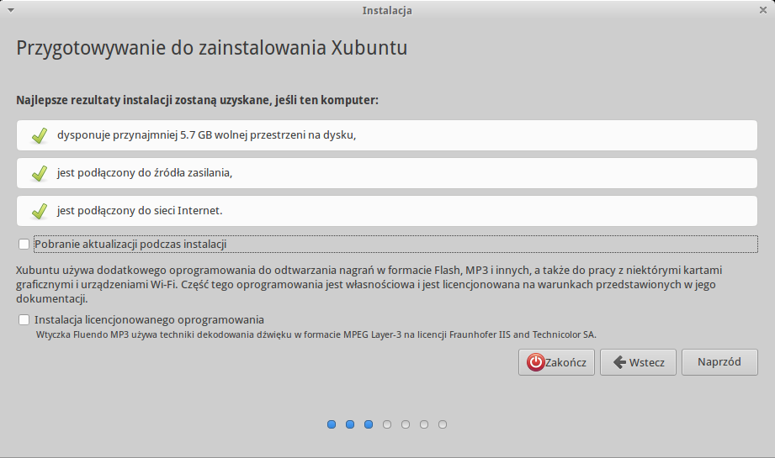Click the 'Instalacja' window title text

pyautogui.click(x=387, y=10)
